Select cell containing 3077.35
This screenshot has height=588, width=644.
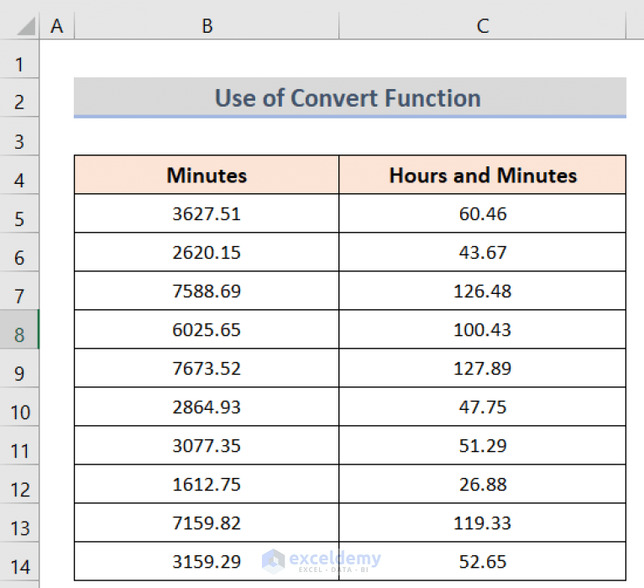[207, 445]
